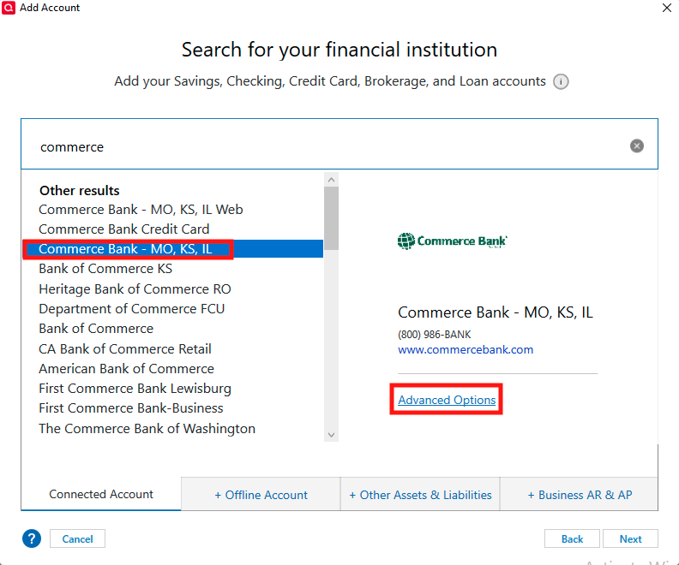The width and height of the screenshot is (679, 565).
Task: Click the Quicken logo in the title bar
Action: (x=9, y=8)
